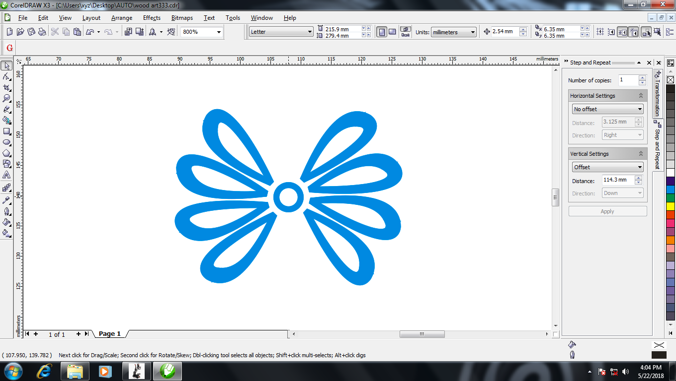
Task: Toggle Landscape page orientation
Action: coord(392,32)
